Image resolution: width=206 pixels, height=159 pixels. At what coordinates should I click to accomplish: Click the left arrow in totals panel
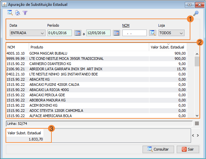193,135
